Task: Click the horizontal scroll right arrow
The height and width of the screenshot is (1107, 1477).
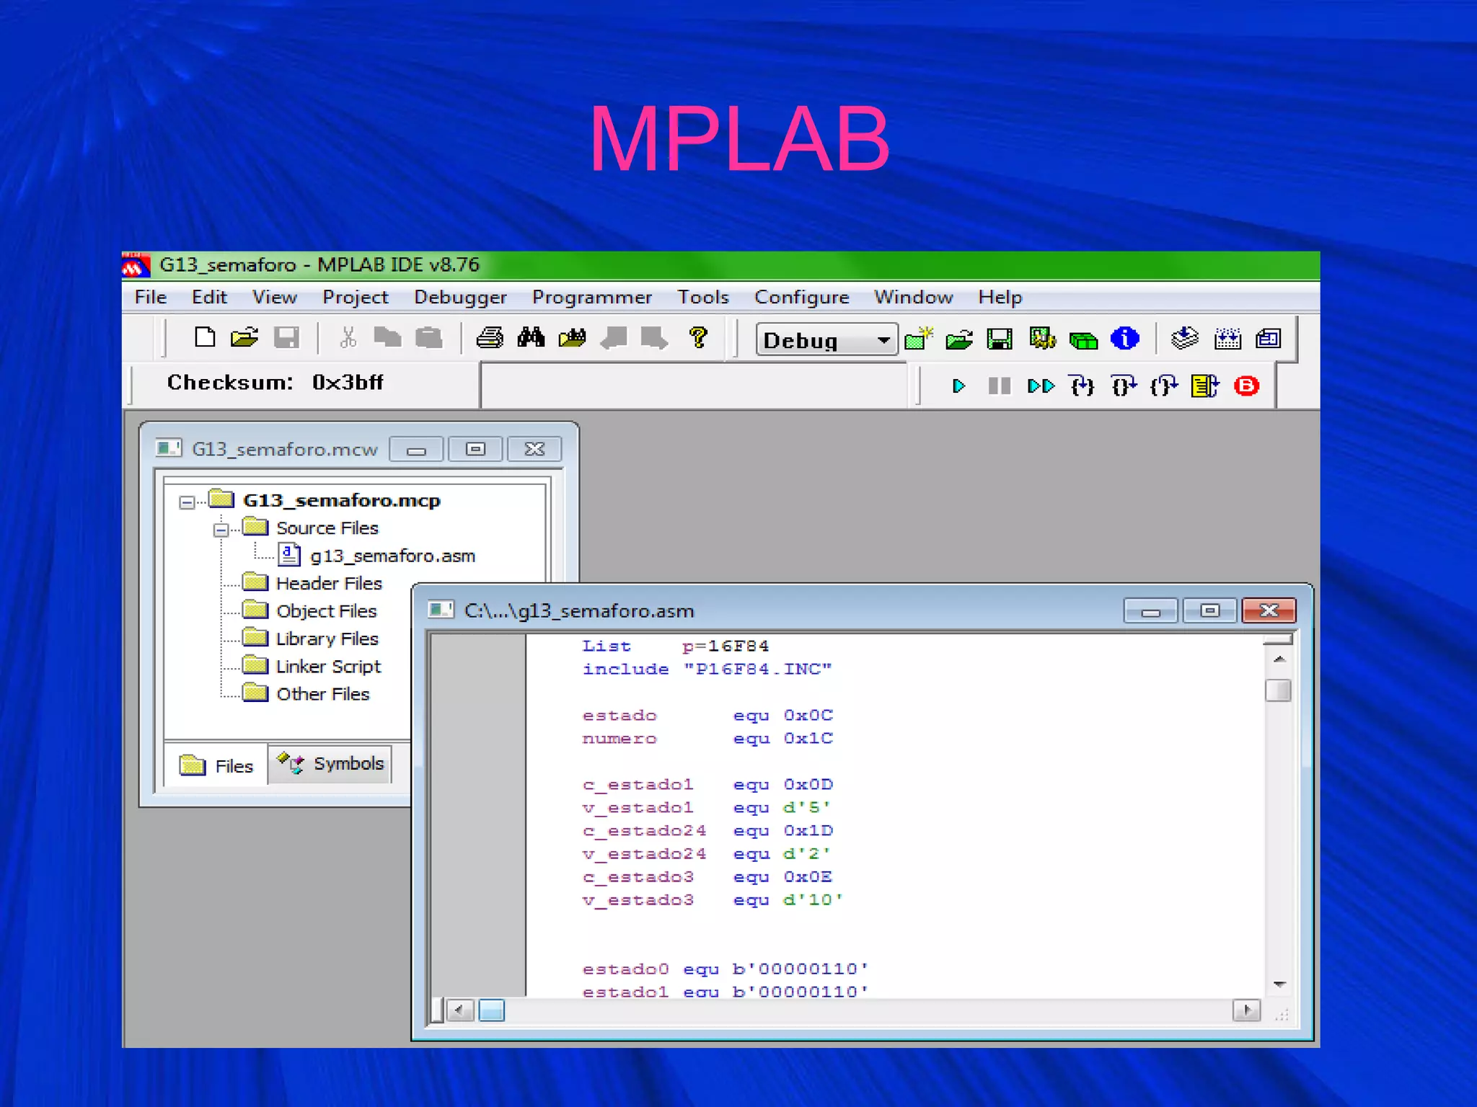Action: 1247,1010
